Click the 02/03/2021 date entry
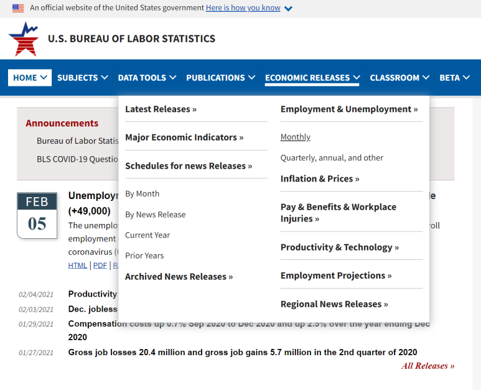The height and width of the screenshot is (390, 481). click(36, 310)
